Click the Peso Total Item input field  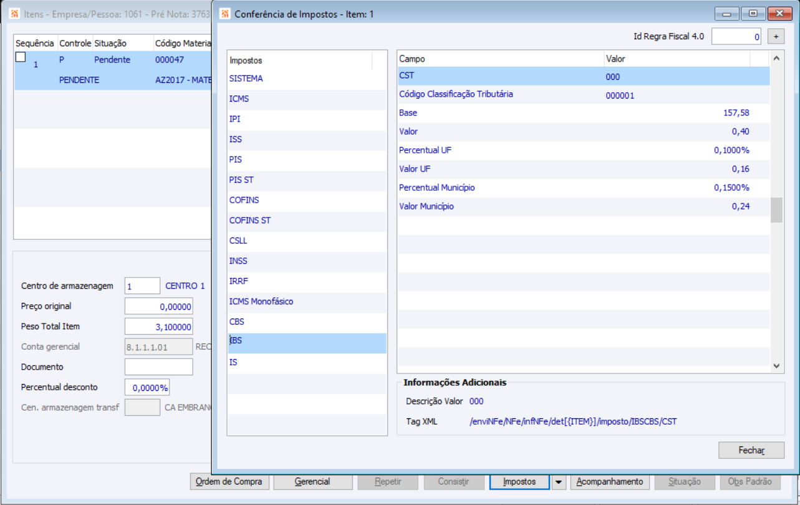pyautogui.click(x=158, y=327)
